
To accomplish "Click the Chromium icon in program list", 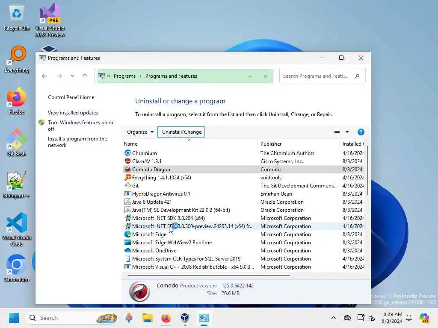I will [127, 153].
